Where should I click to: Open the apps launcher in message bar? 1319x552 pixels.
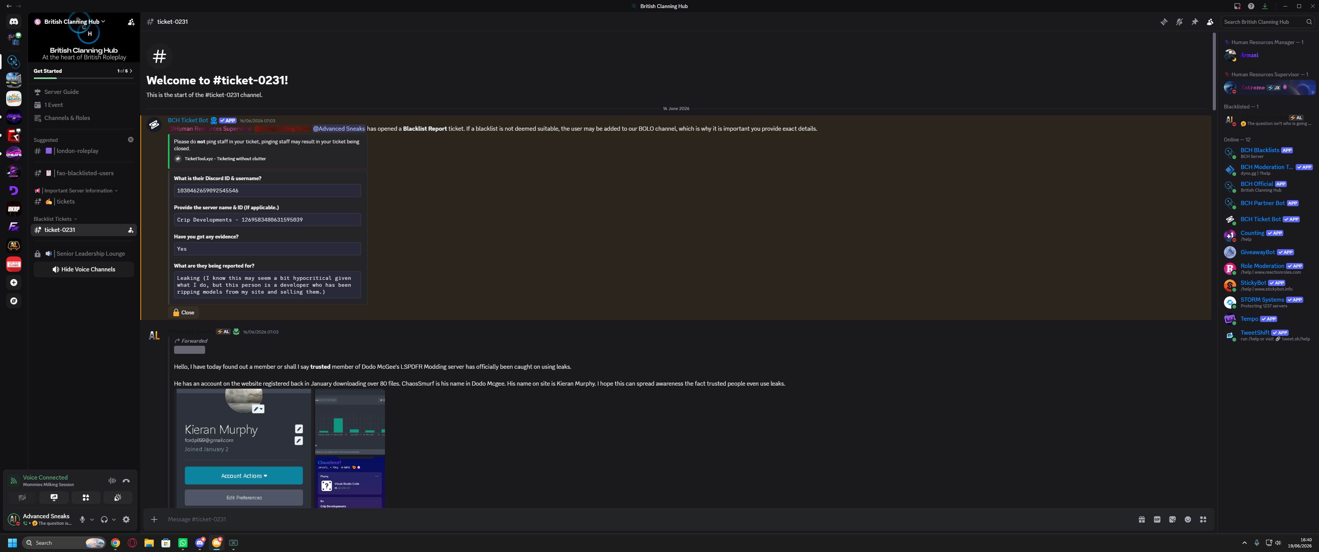coord(1203,520)
